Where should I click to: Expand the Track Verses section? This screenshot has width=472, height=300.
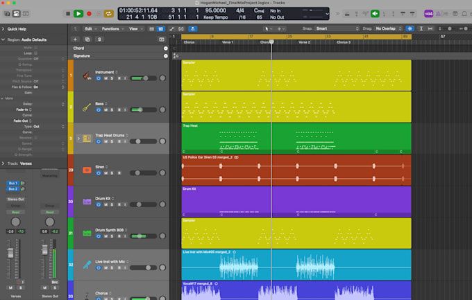click(3, 164)
